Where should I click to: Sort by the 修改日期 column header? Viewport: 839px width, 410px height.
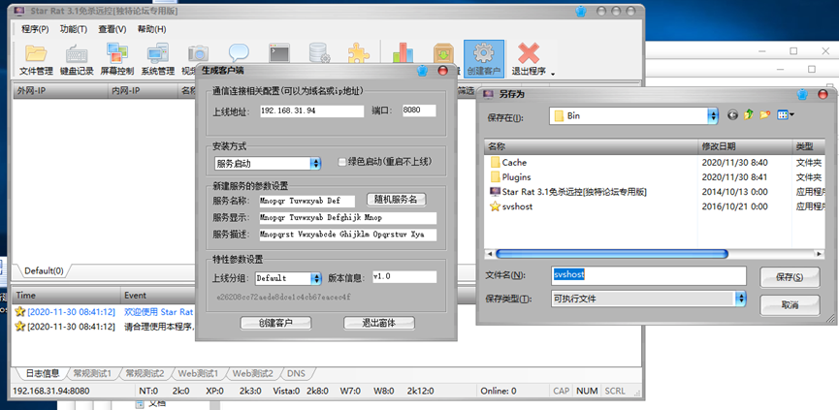[x=746, y=146]
